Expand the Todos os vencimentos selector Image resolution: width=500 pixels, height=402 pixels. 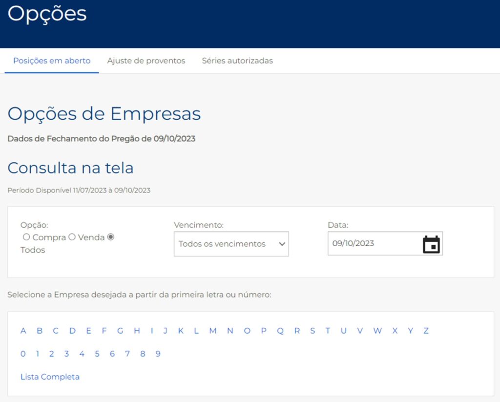231,243
